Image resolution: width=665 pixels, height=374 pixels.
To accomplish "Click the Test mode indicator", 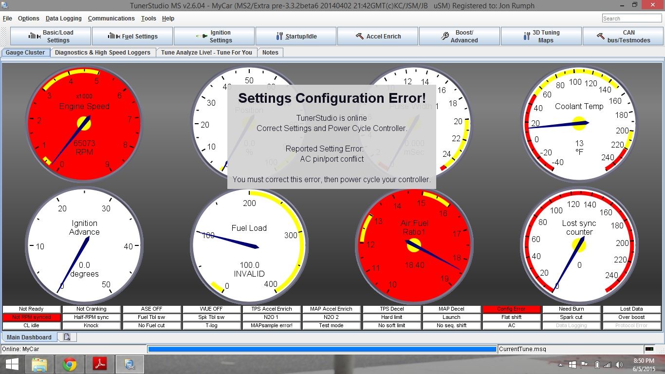I will click(x=332, y=326).
